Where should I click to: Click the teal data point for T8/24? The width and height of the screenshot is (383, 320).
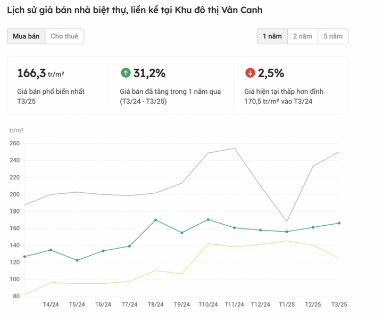[x=155, y=220]
